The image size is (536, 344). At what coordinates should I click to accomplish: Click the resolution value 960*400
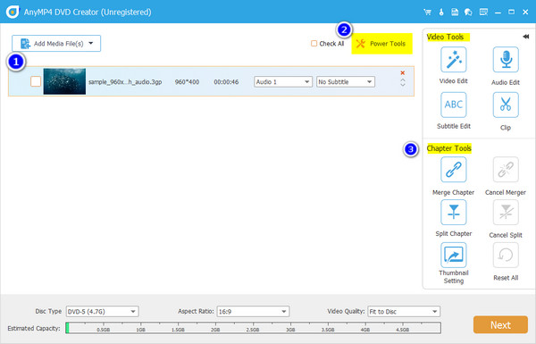[x=187, y=82]
